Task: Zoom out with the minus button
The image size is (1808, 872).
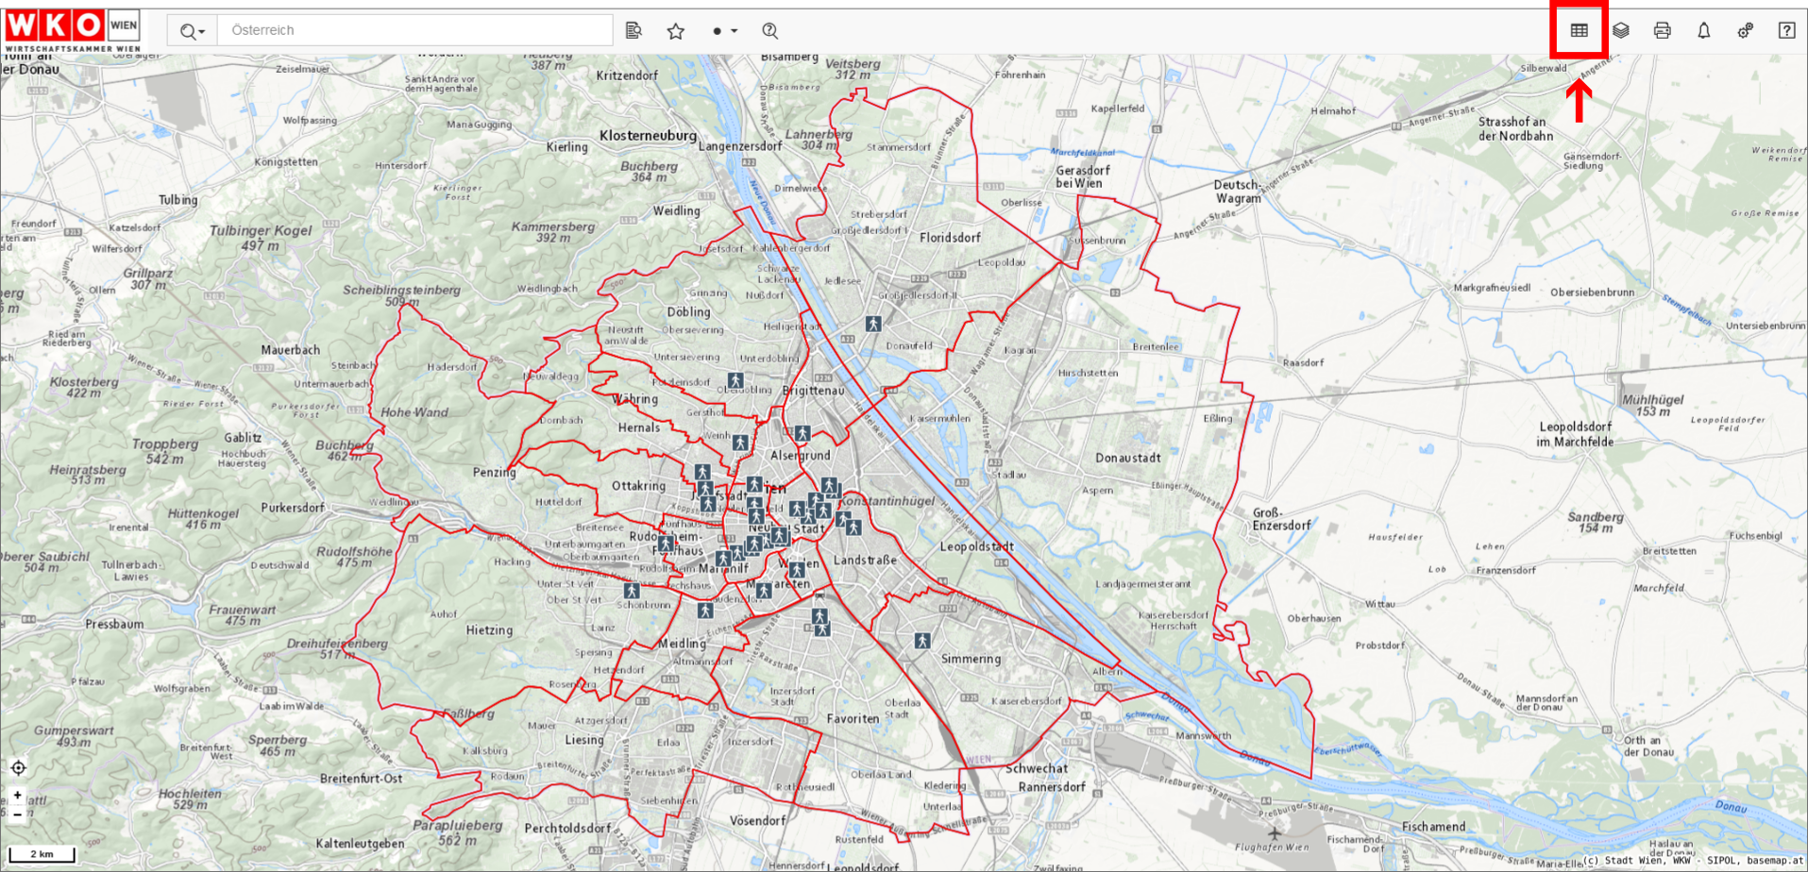Action: 18,813
